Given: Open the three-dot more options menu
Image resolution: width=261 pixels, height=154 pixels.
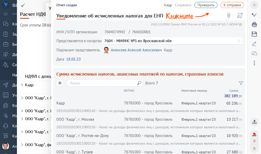Looking at the screenshot, I should point(254,63).
